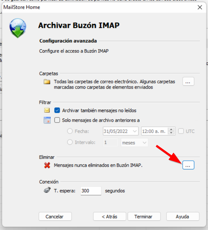The height and width of the screenshot is (230, 208).
Task: Click the calendar icon beside the date filter
Action: tap(47, 120)
